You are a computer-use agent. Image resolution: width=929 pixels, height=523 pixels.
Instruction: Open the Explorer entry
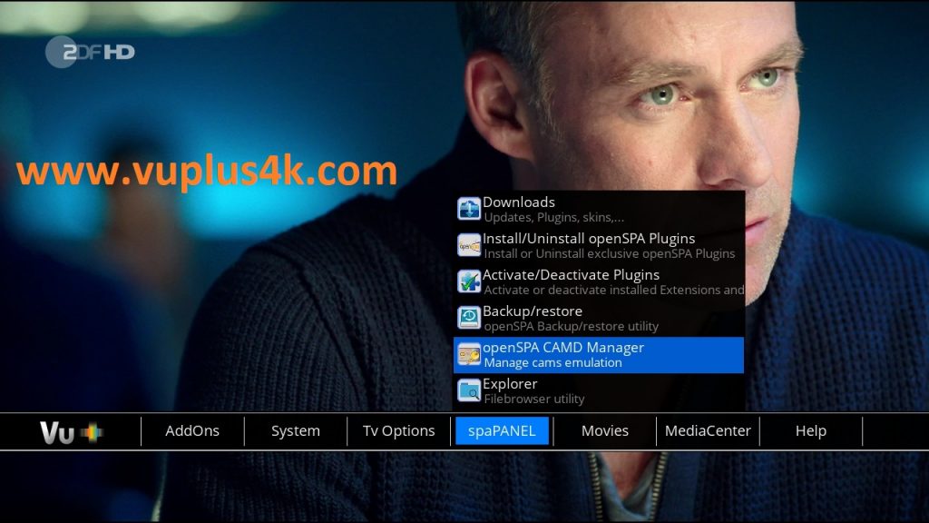(599, 390)
